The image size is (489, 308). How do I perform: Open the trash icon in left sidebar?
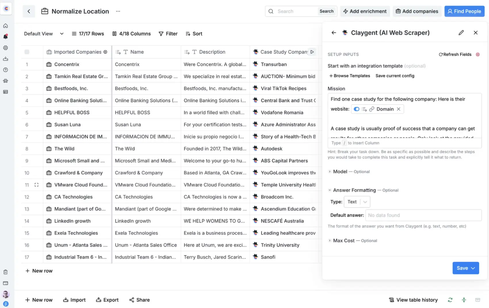pos(5,272)
